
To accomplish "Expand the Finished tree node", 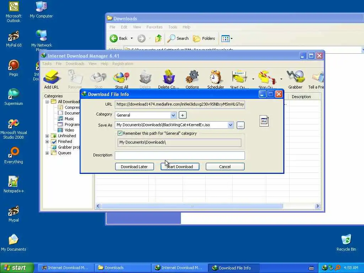I will [47, 141].
